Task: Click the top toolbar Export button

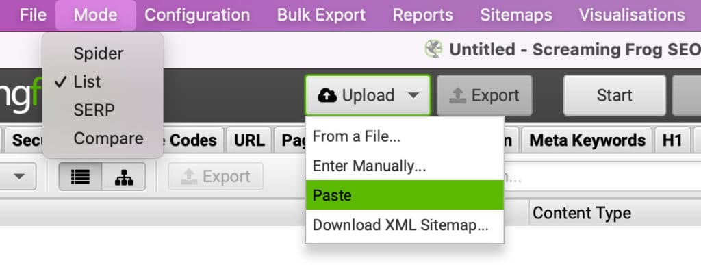Action: [x=485, y=95]
